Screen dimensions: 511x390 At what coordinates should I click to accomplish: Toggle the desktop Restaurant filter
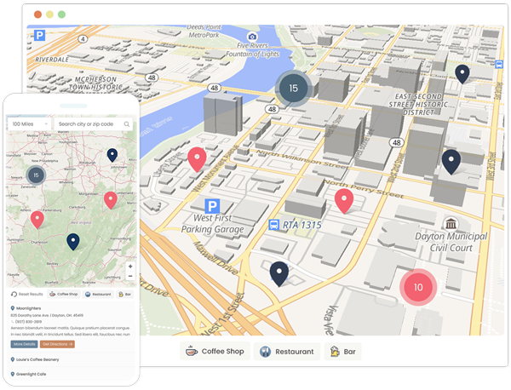click(286, 351)
